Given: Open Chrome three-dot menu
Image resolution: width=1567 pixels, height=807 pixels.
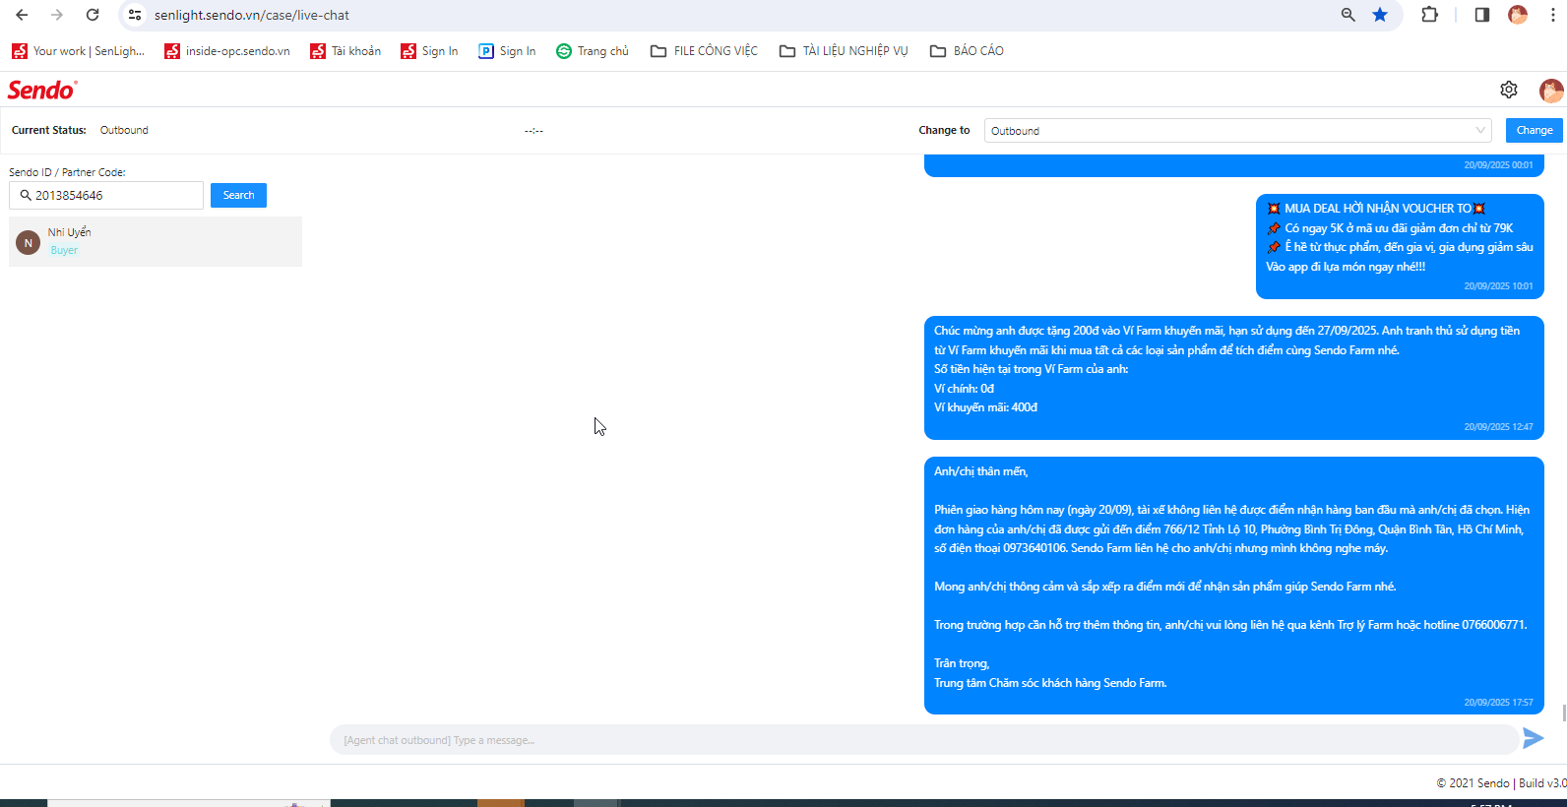Looking at the screenshot, I should (1553, 15).
